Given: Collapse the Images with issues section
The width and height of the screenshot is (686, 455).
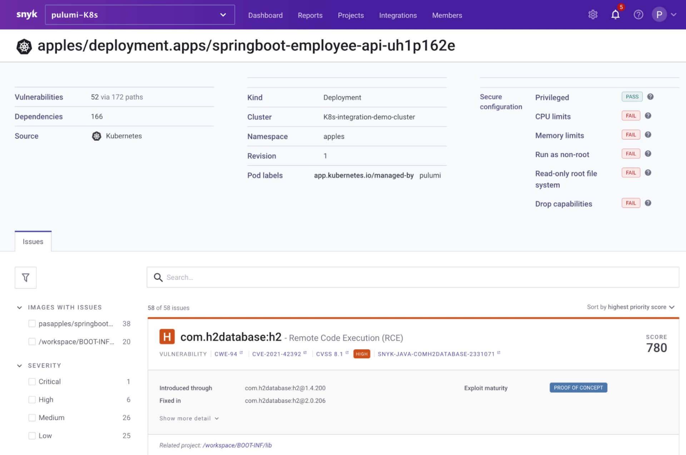Looking at the screenshot, I should pos(19,307).
